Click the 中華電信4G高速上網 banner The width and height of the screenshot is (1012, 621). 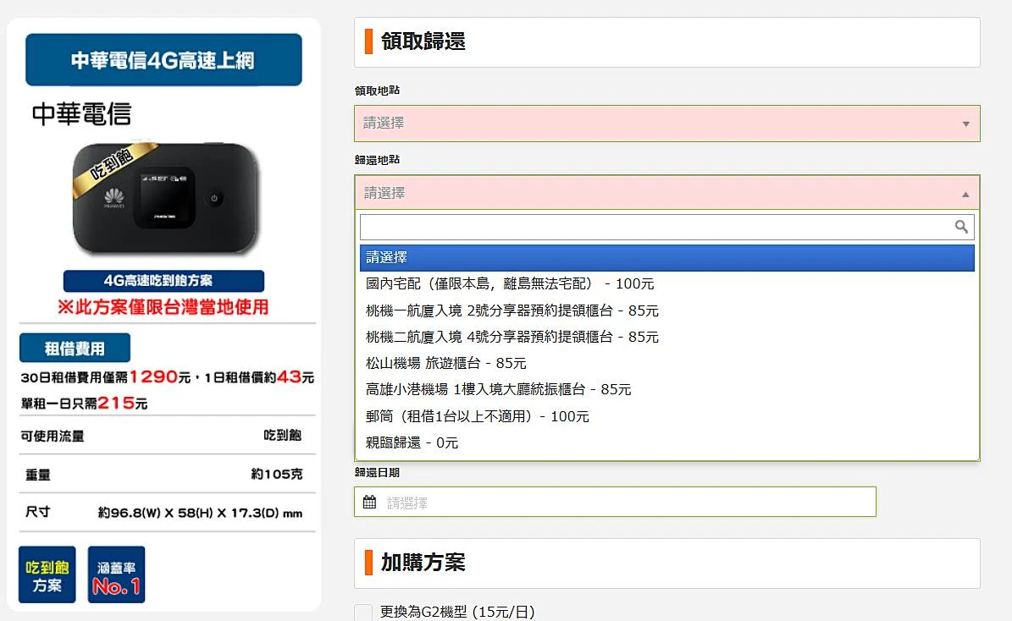(x=163, y=59)
